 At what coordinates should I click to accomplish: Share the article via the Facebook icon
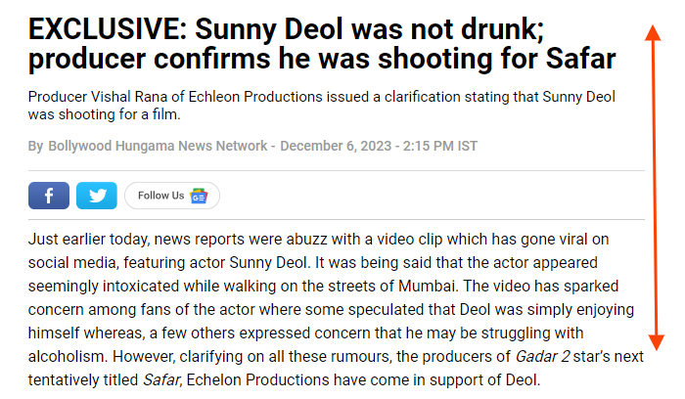pyautogui.click(x=49, y=196)
